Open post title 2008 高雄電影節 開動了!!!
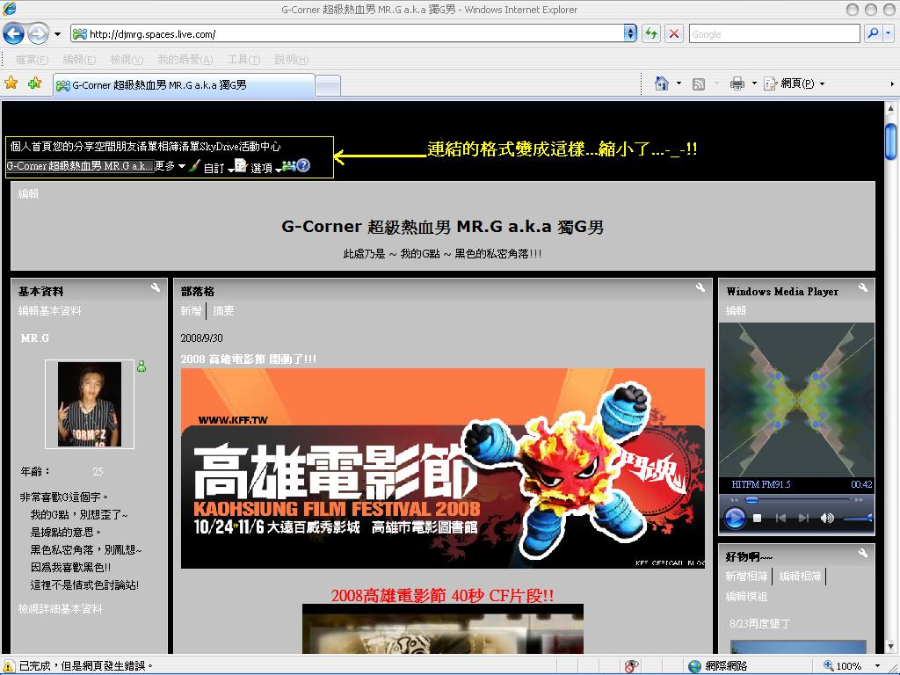 coord(249,359)
